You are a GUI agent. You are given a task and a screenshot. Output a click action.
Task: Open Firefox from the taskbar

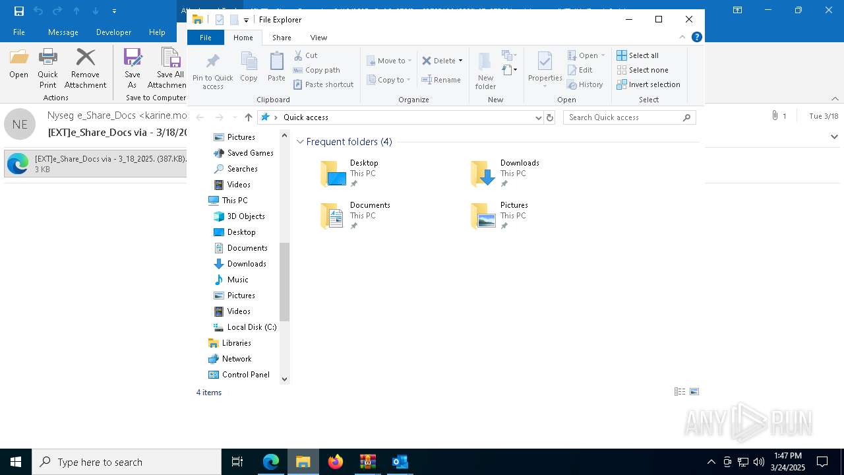(x=336, y=462)
